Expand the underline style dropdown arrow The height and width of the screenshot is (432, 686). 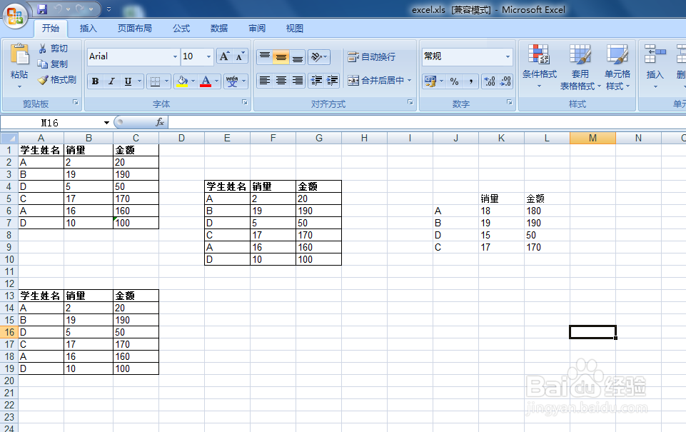[140, 81]
